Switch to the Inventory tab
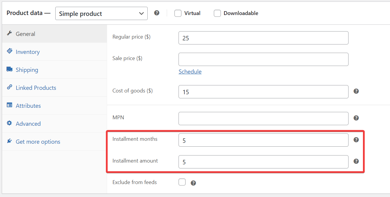Viewport: 390px width, 197px height. coord(54,52)
